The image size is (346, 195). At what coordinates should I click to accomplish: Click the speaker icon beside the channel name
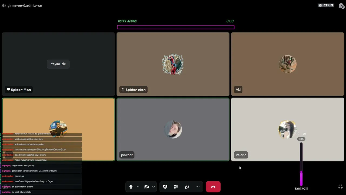click(4, 5)
